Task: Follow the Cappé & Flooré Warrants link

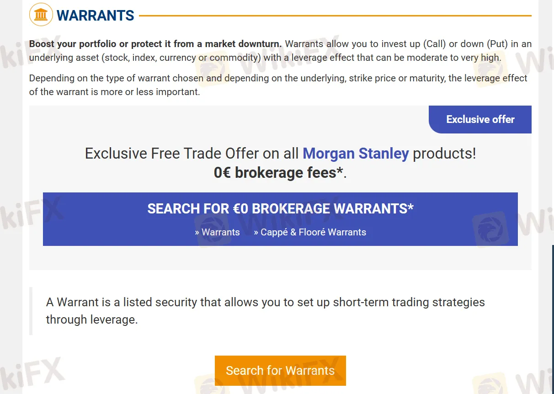Action: coord(309,232)
